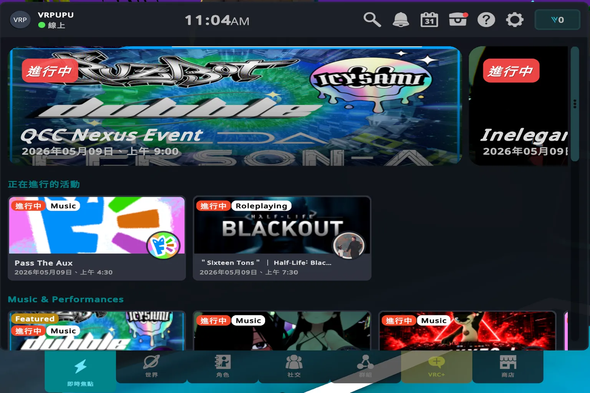Open the search magnifier icon
The image size is (590, 393).
[372, 20]
